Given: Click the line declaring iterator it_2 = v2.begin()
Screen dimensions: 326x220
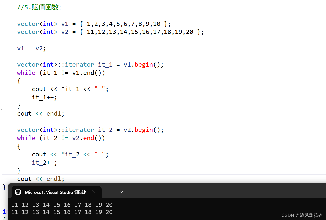Looking at the screenshot, I should click(x=90, y=130).
